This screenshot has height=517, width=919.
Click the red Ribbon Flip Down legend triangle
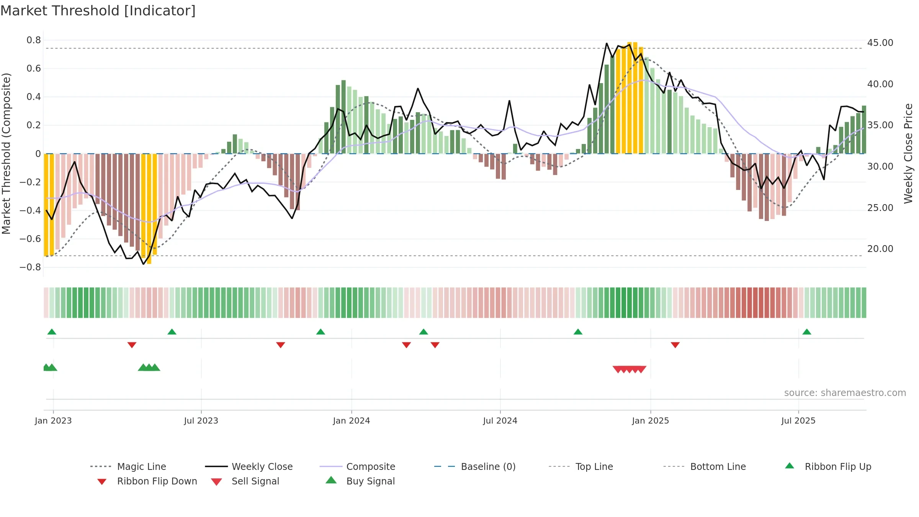[x=102, y=482]
